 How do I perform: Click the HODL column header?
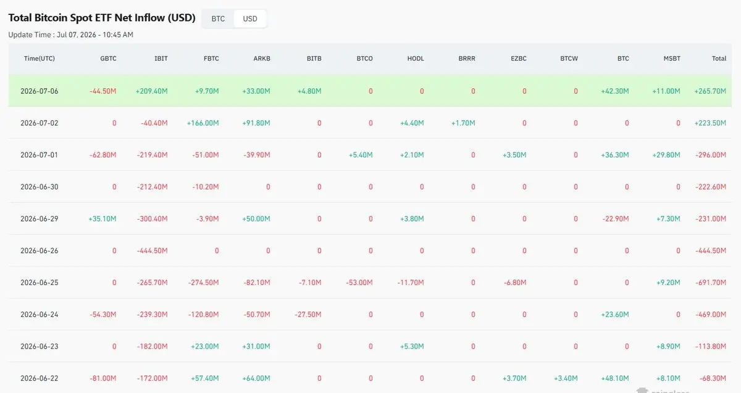coord(416,59)
